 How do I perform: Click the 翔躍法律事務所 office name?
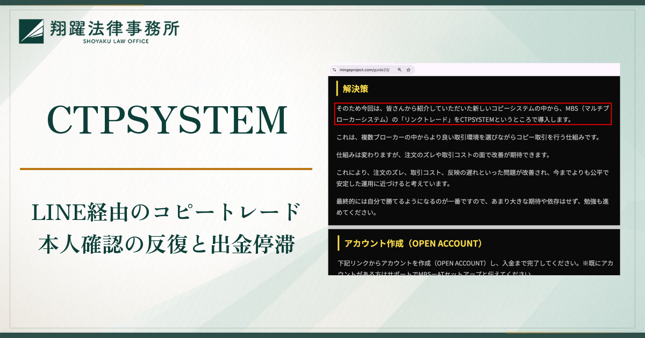(x=114, y=28)
